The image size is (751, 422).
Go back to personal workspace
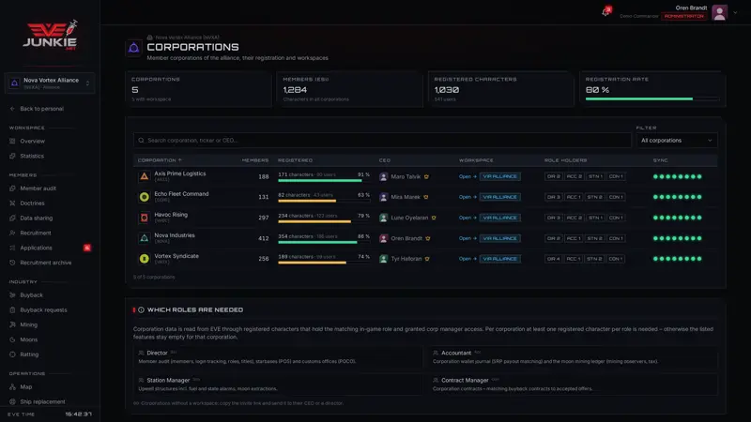[x=38, y=109]
